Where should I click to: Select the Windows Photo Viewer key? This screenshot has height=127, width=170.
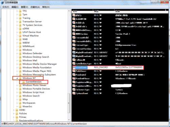pos(34,85)
